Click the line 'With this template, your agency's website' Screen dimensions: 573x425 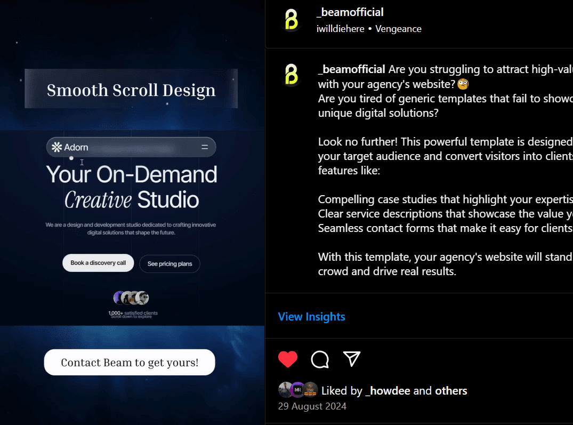446,257
